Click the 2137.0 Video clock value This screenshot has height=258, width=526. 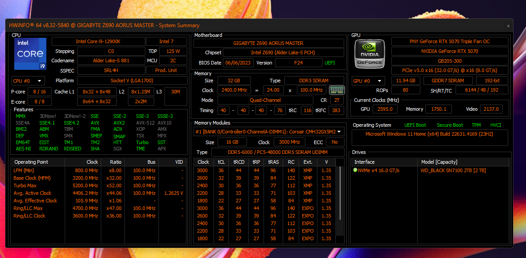point(491,109)
